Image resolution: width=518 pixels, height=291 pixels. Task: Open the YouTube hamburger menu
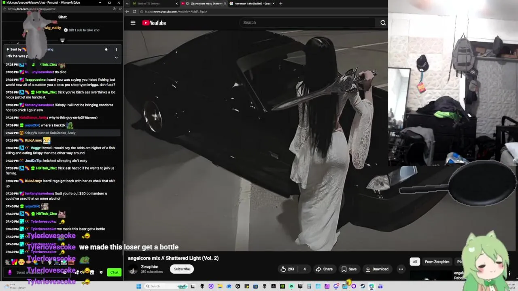pos(133,23)
